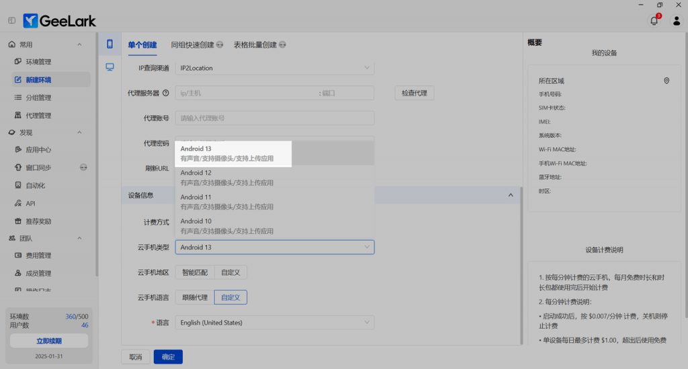
Task: Switch to 同组快速创建 tab
Action: (x=192, y=45)
